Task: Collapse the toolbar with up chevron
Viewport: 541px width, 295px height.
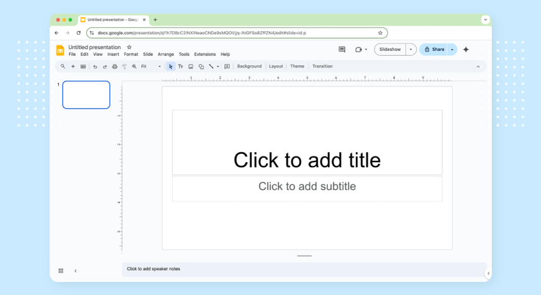Action: tap(478, 67)
